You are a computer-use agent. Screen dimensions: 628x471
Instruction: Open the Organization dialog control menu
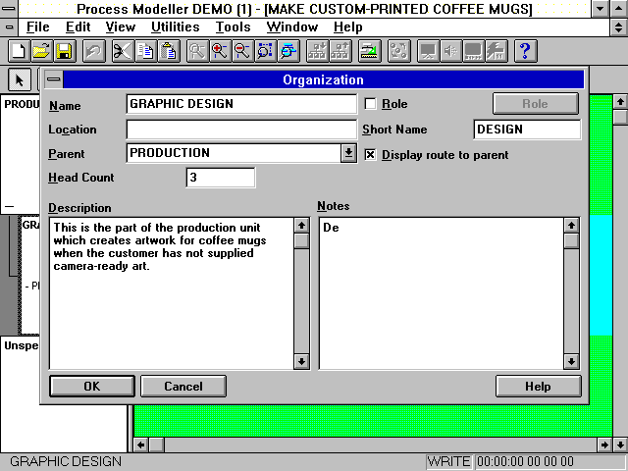click(x=53, y=79)
